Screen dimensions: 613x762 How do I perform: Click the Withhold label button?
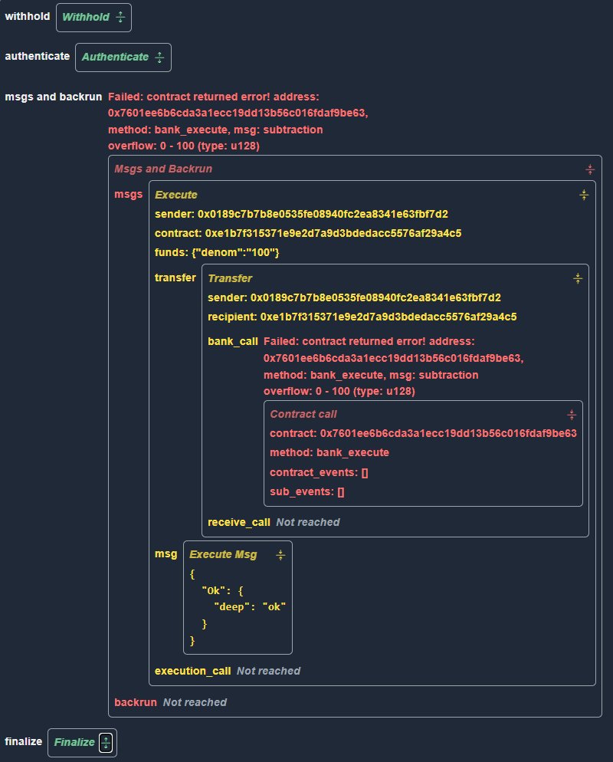pyautogui.click(x=86, y=17)
